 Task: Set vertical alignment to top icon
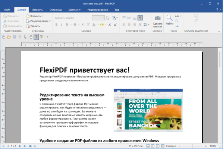point(124,18)
